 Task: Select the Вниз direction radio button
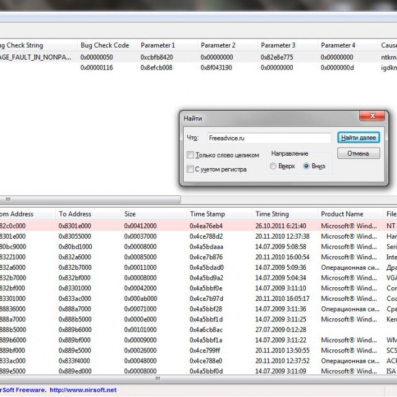[306, 166]
